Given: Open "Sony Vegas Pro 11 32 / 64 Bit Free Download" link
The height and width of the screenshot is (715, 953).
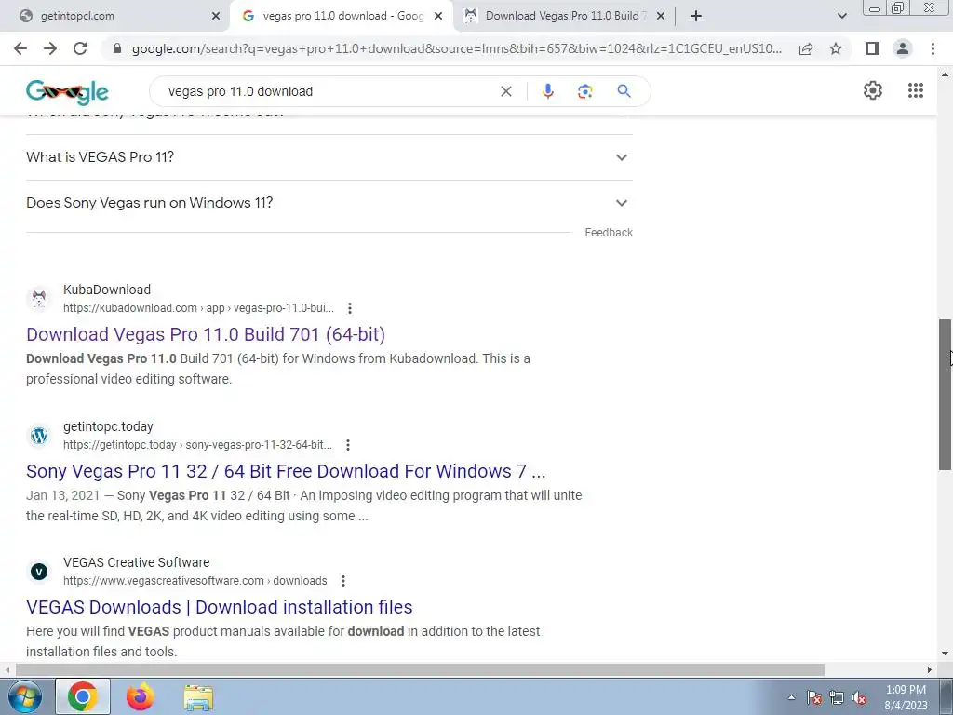Looking at the screenshot, I should (x=286, y=471).
